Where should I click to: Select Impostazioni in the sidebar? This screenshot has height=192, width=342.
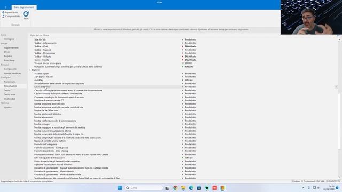point(11,86)
